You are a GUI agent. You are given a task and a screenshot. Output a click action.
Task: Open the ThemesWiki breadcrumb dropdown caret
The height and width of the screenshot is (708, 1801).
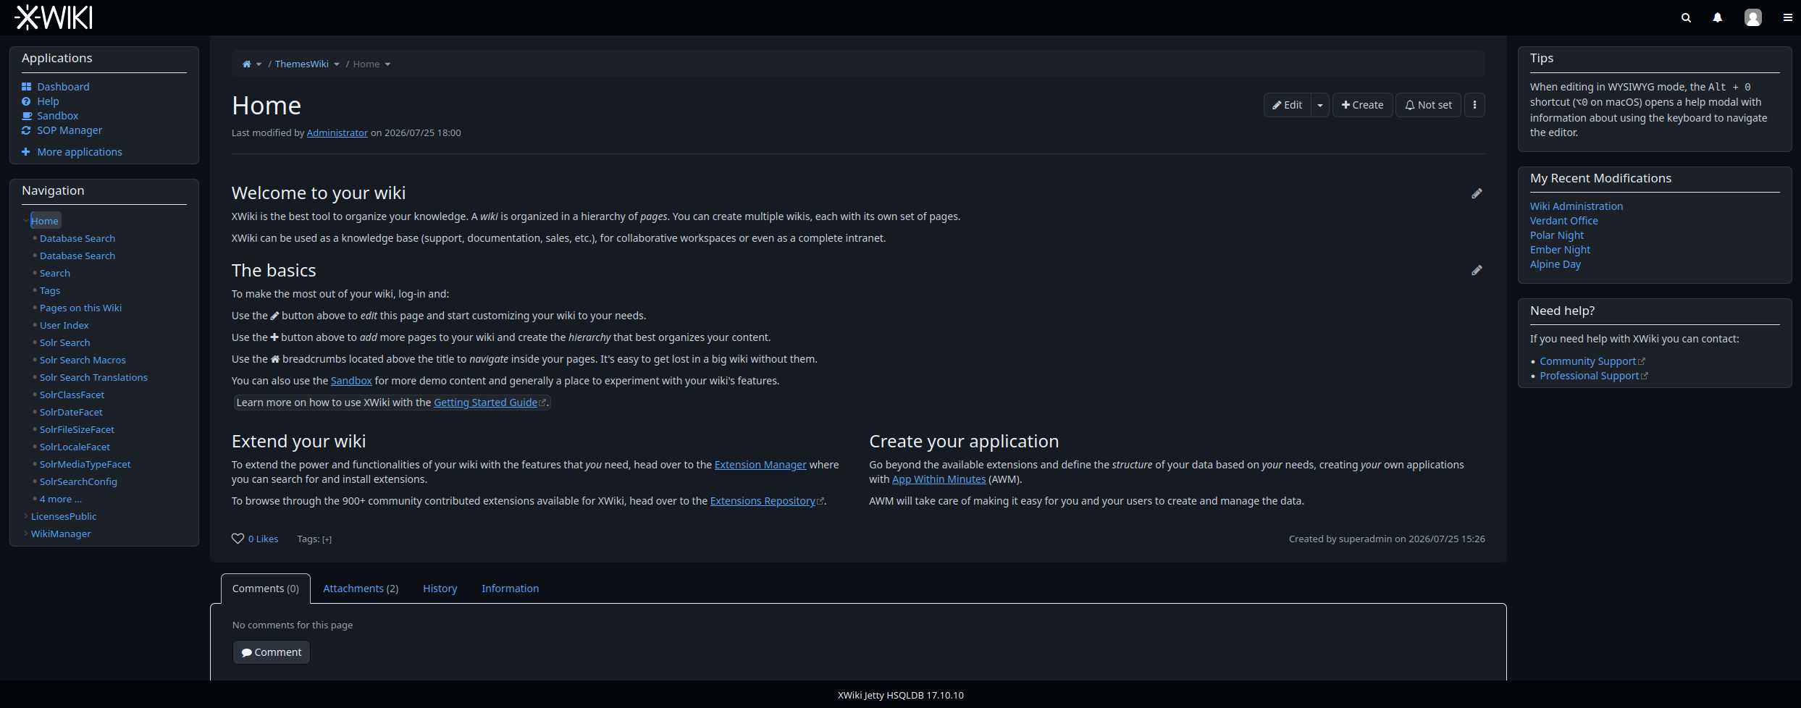pyautogui.click(x=337, y=64)
